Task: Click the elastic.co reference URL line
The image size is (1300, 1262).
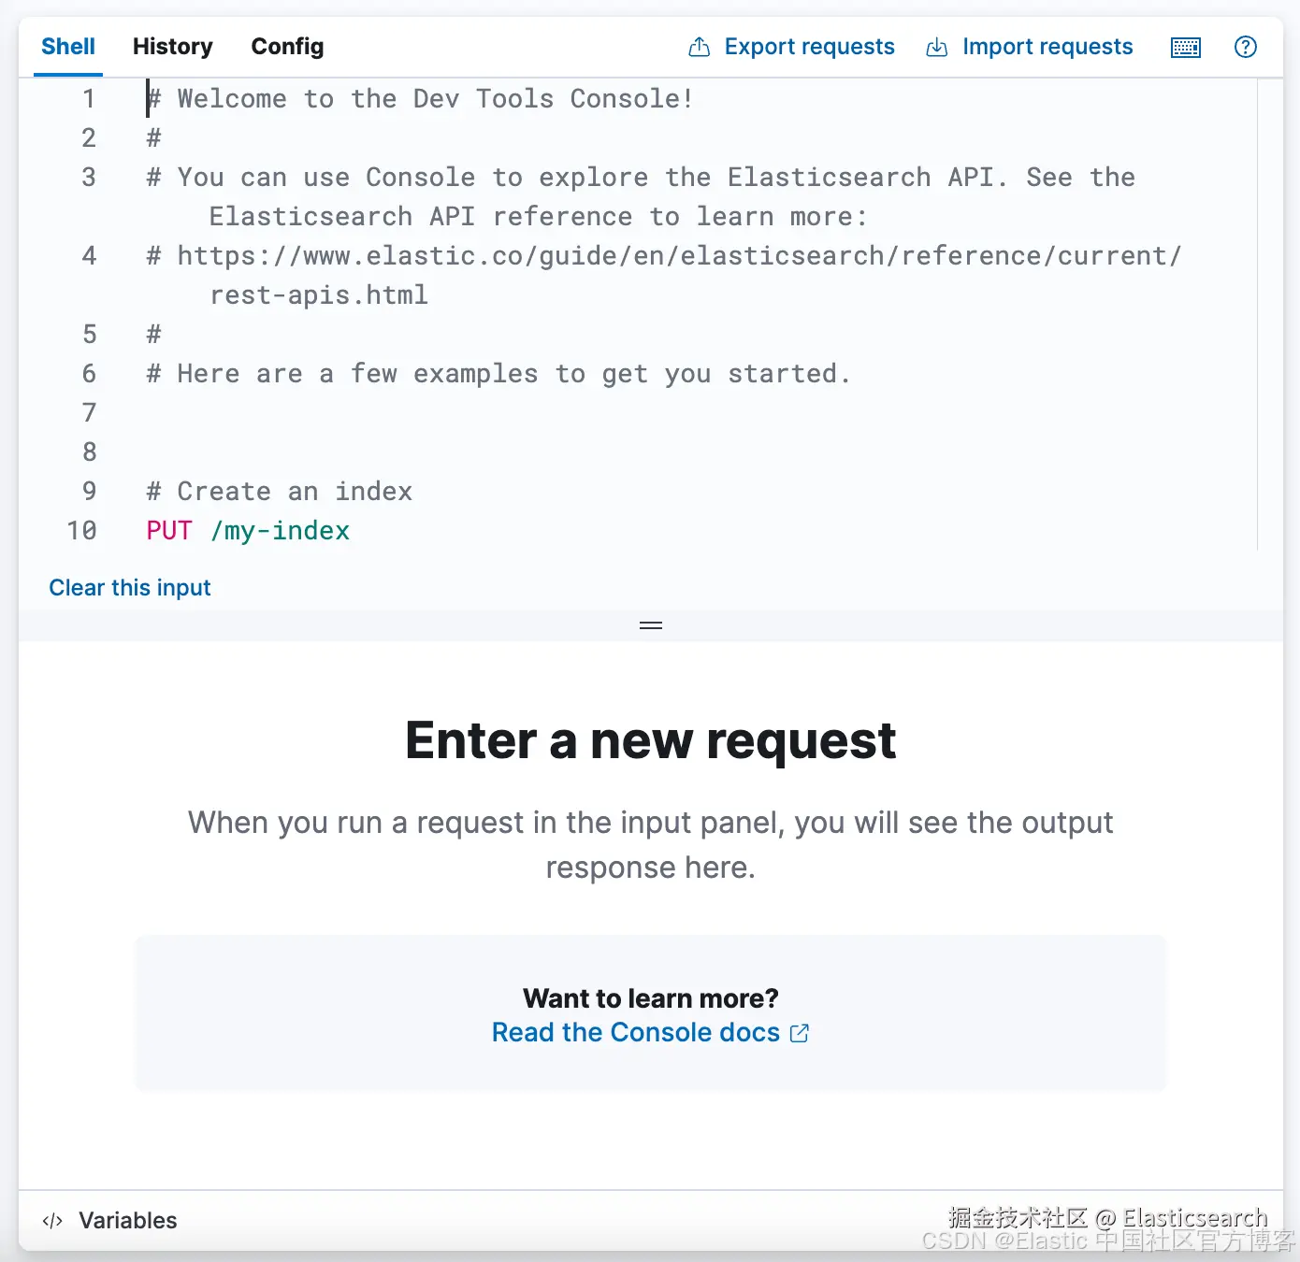Action: tap(664, 275)
